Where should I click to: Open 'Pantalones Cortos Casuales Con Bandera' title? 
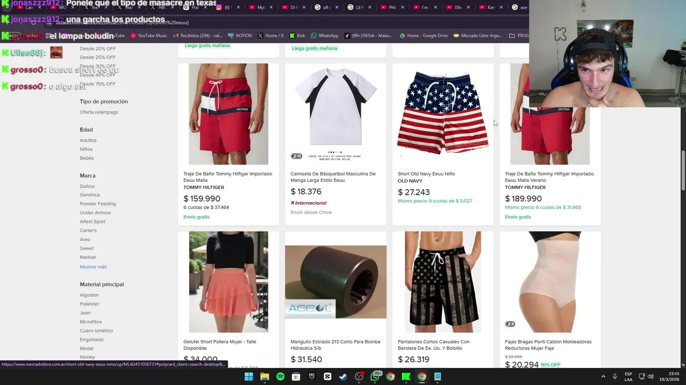[434, 345]
